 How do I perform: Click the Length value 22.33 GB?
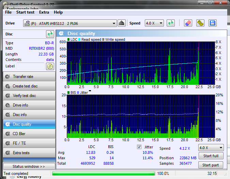pyautogui.click(x=46, y=54)
